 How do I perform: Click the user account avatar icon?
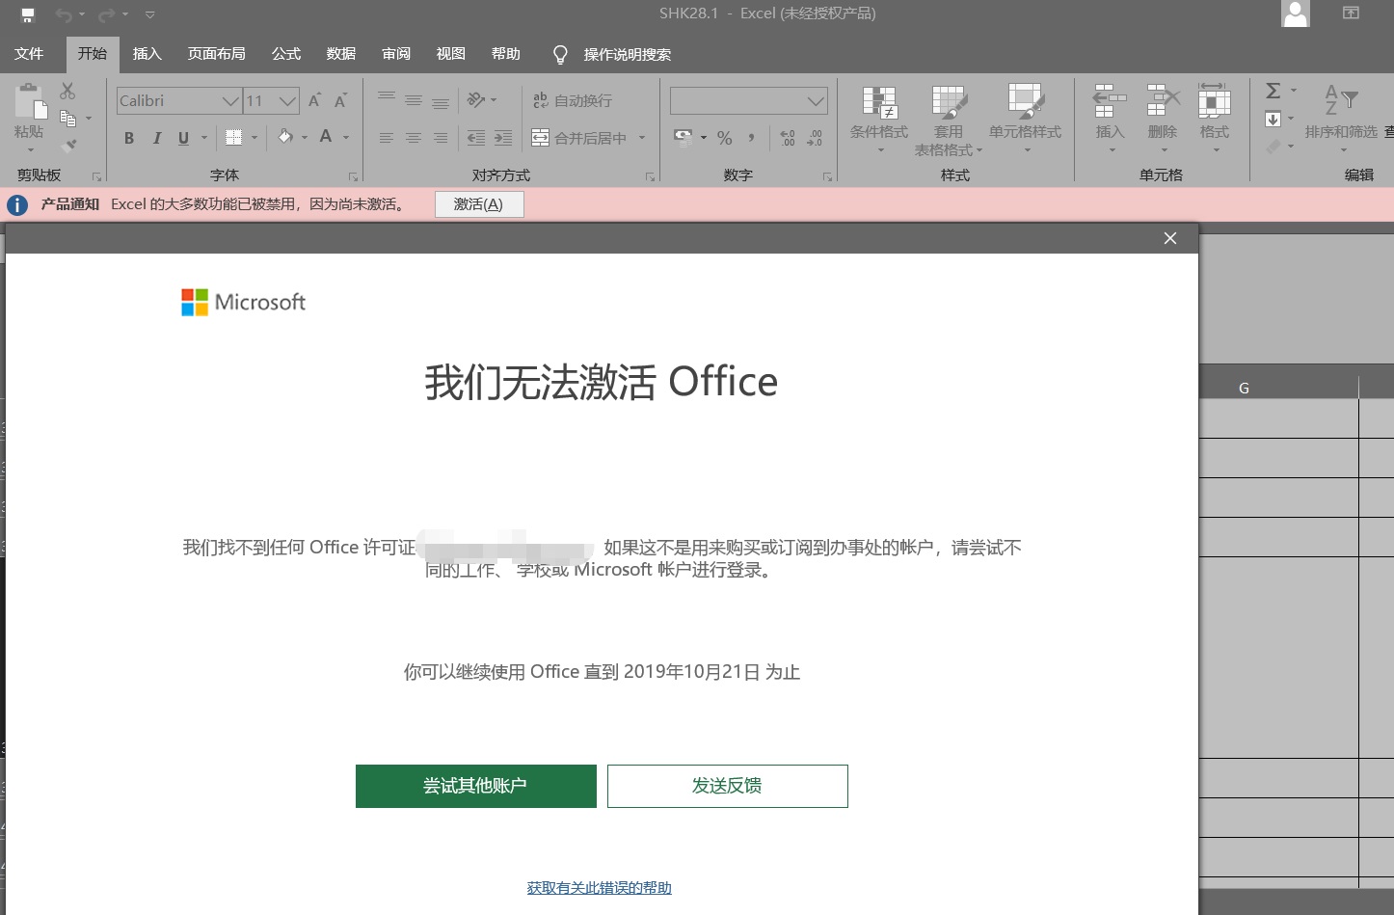[x=1296, y=13]
